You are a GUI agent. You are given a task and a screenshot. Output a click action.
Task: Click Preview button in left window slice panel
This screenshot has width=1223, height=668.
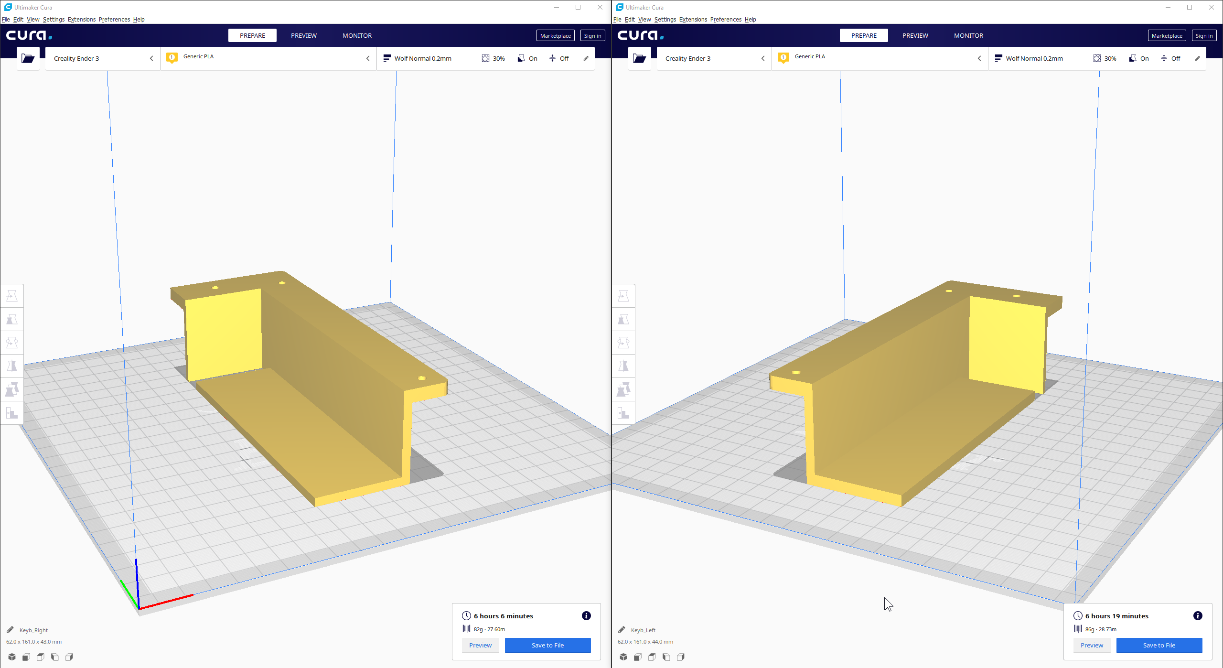(x=480, y=645)
